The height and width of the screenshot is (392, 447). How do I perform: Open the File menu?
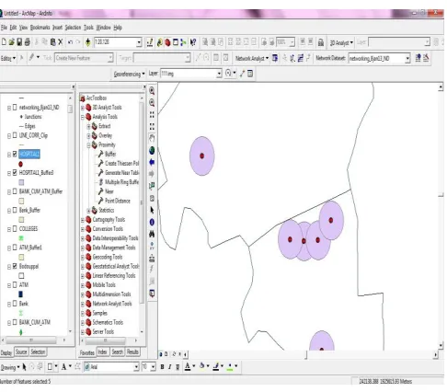click(x=4, y=28)
